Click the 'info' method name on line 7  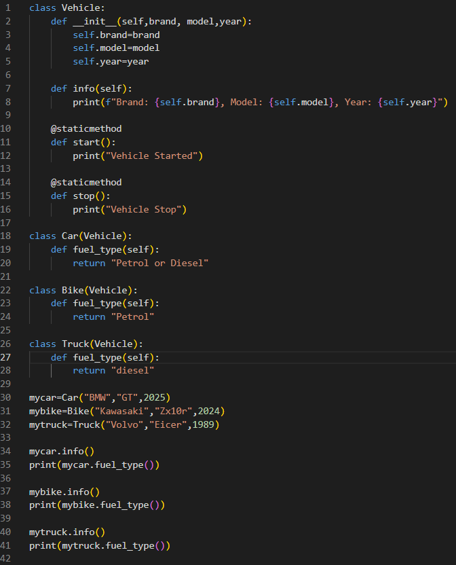click(83, 89)
